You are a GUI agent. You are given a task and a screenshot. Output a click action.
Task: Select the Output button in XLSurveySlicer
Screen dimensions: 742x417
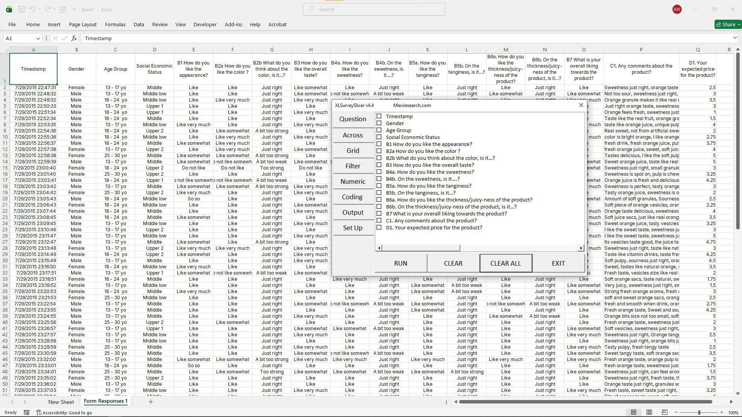[352, 212]
